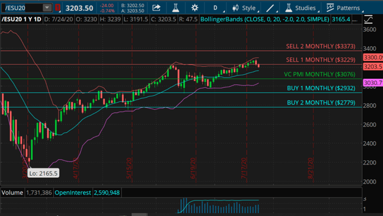Open the share chart icon
This screenshot has width=383, height=216.
coord(156,8)
